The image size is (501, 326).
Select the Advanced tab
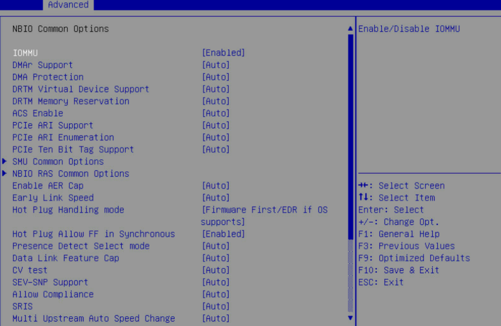click(x=68, y=5)
